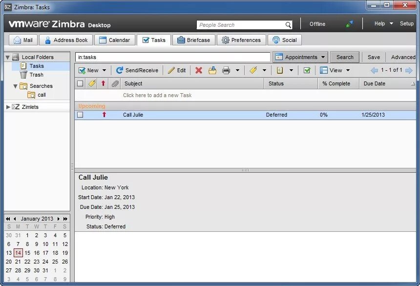Jump back one year in mini calendar
Image resolution: width=420 pixels, height=286 pixels.
point(8,219)
